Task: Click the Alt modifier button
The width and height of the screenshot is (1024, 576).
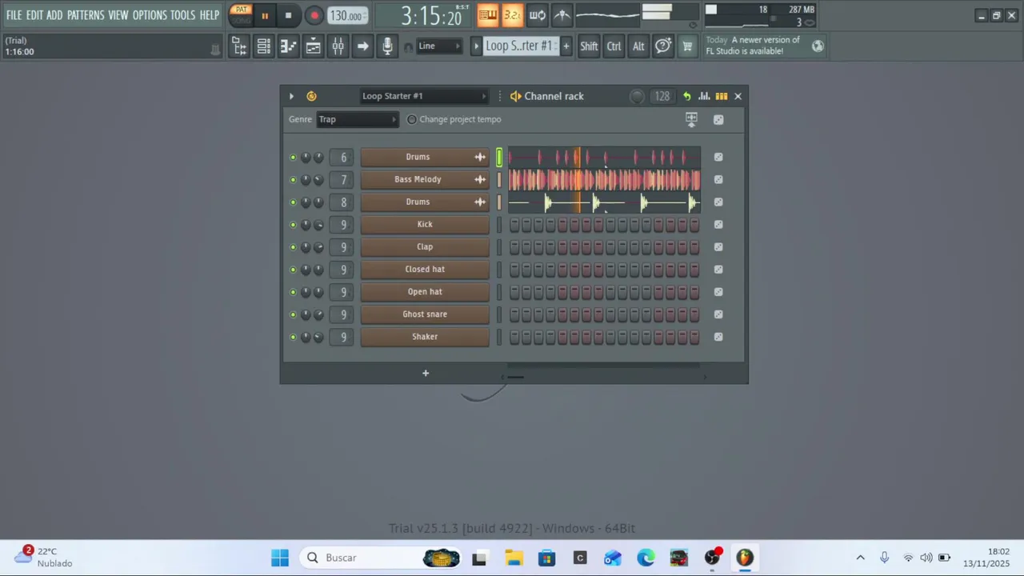Action: [638, 46]
